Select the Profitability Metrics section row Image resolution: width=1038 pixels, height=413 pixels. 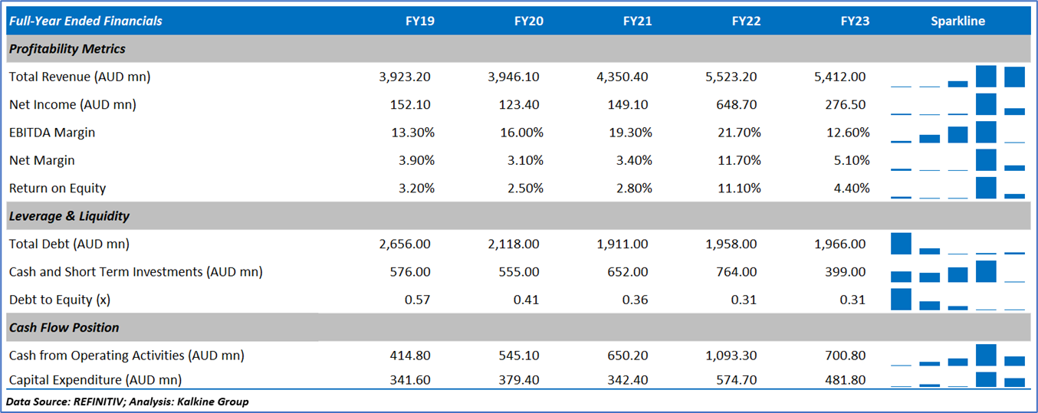(x=67, y=49)
